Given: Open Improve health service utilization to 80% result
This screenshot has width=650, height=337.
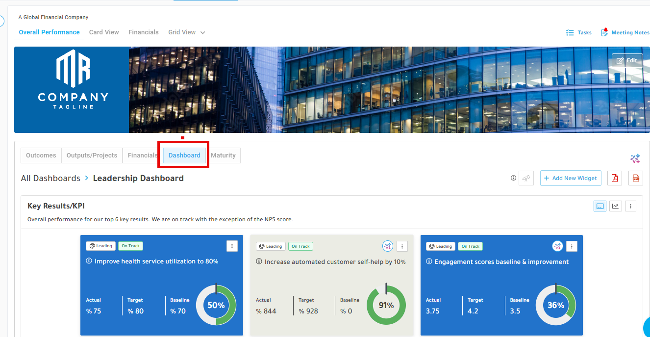Looking at the screenshot, I should tap(156, 261).
